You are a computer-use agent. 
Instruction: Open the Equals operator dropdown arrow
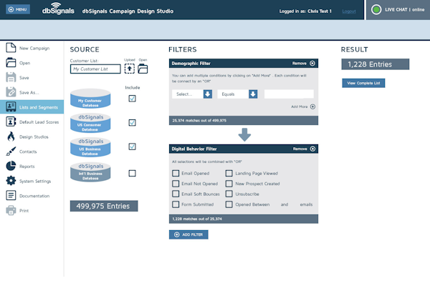click(253, 94)
